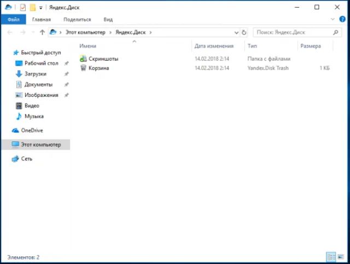This screenshot has width=350, height=264.
Task: Click the Элементов: 2 status text
Action: click(x=24, y=257)
